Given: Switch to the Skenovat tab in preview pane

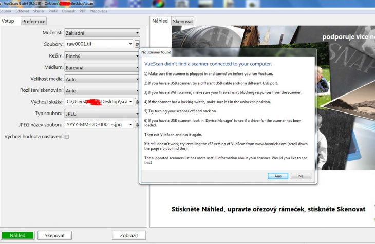Looking at the screenshot, I should coord(183,21).
